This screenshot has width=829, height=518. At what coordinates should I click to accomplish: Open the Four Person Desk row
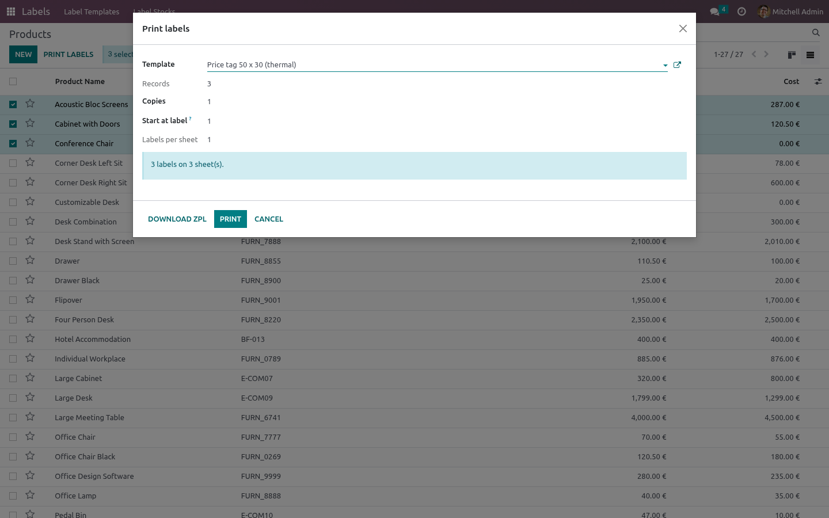[x=414, y=320]
